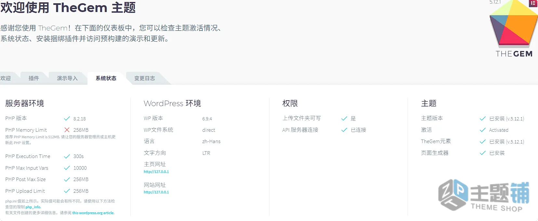Image resolution: width=538 pixels, height=221 pixels.
Task: Click the check icon for 页面生成器
Action: 483,153
